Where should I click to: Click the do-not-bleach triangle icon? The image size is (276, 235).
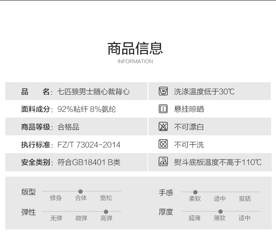click(163, 127)
